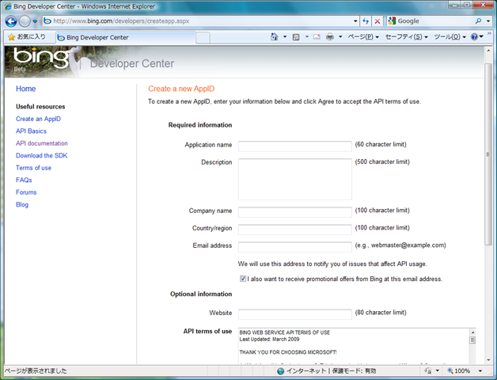This screenshot has width=497, height=380.
Task: Click the Email address field
Action: 294,247
